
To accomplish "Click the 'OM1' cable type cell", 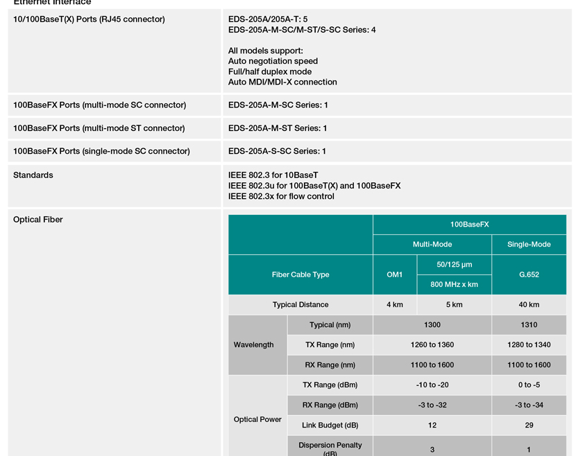I will [x=395, y=274].
